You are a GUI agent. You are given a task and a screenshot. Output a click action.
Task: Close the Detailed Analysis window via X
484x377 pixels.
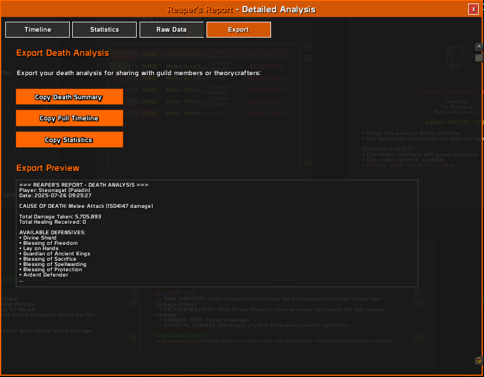coord(473,9)
